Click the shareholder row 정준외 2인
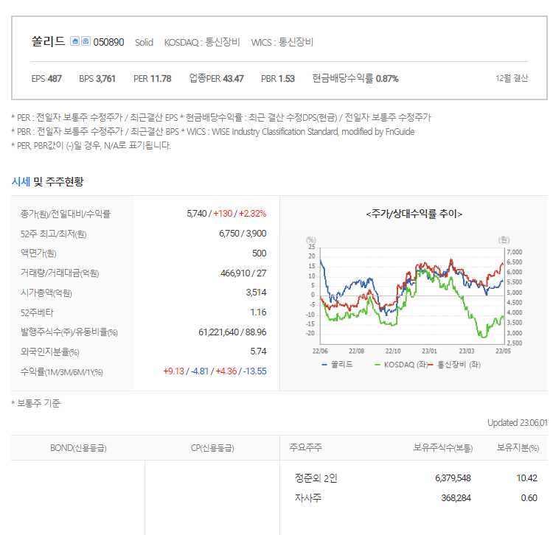Image resolution: width=553 pixels, height=535 pixels. tap(316, 478)
